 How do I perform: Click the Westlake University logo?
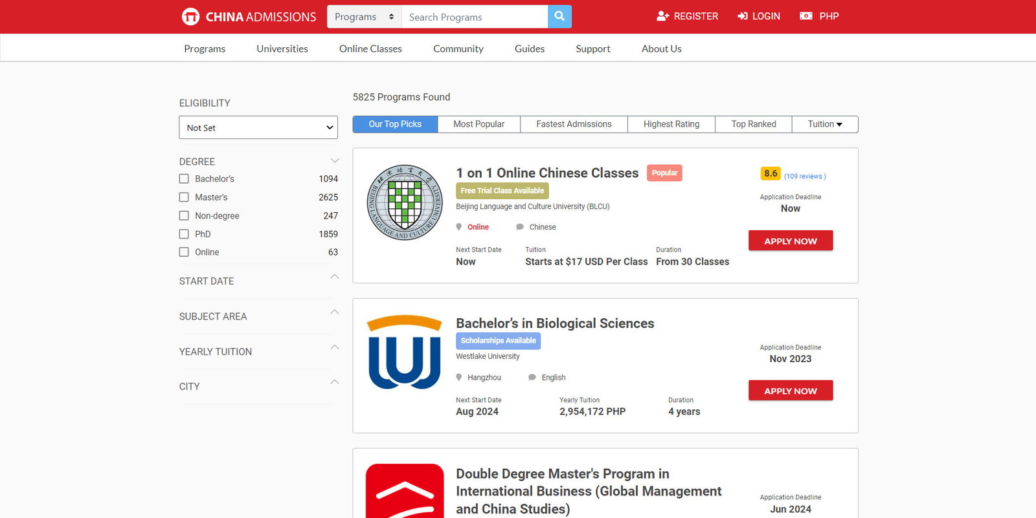pyautogui.click(x=405, y=352)
